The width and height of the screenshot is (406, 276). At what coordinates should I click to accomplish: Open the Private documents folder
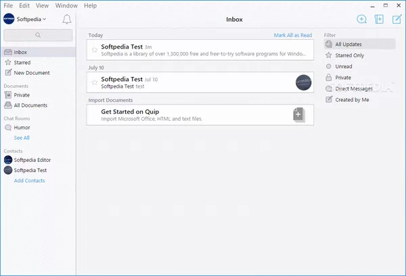22,95
